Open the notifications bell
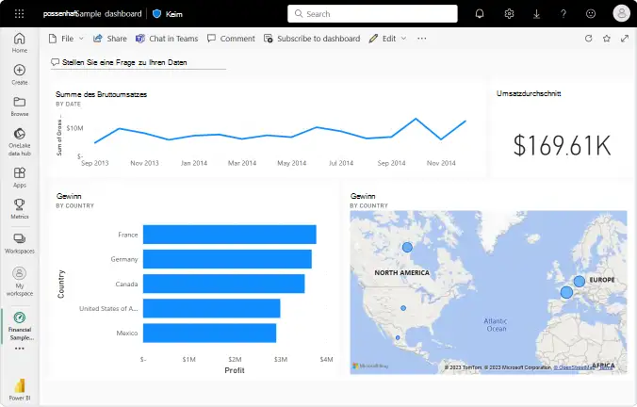Screen dimensions: 637x407 [x=480, y=14]
